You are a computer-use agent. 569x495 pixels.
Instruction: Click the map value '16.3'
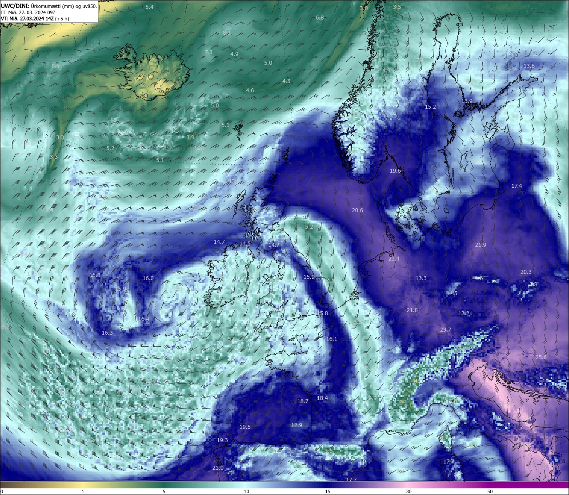pyautogui.click(x=107, y=333)
